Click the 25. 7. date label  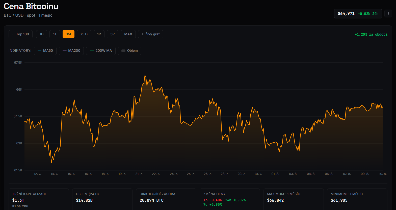point(191,174)
